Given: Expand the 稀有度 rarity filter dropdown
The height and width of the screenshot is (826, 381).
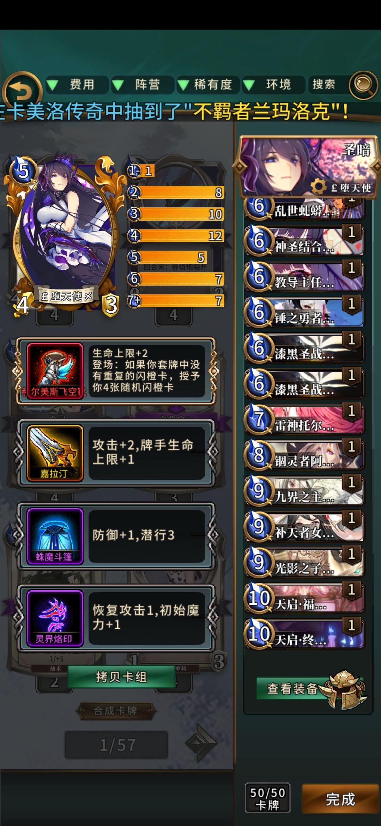Looking at the screenshot, I should click(x=208, y=85).
